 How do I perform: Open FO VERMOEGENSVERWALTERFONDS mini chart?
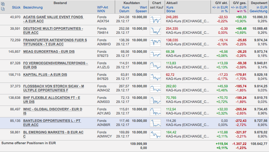pos(155,65)
